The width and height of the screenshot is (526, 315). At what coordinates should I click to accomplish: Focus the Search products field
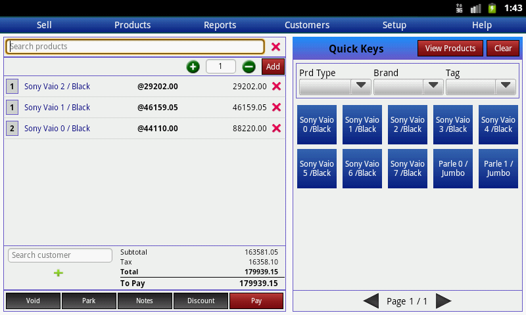pos(135,47)
